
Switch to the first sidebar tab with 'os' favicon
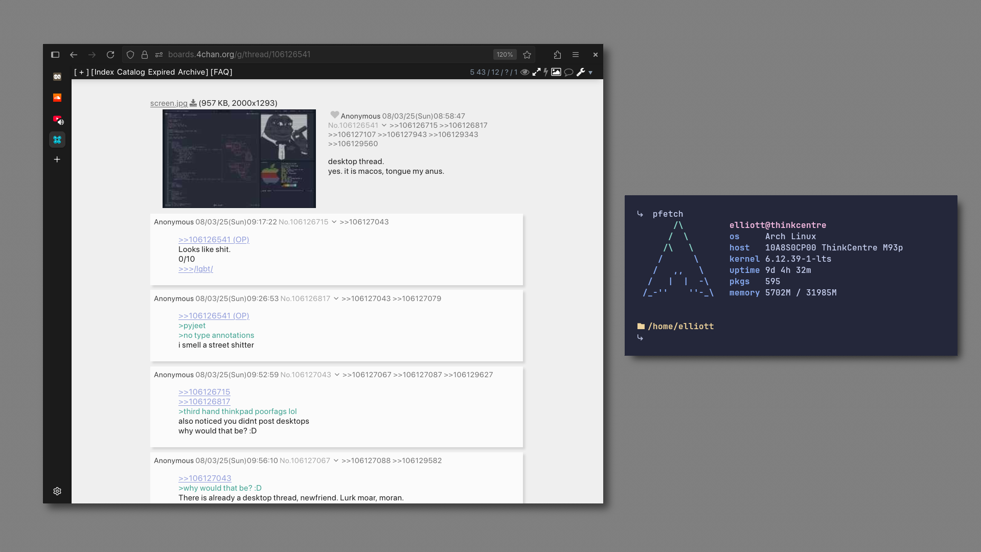click(57, 77)
